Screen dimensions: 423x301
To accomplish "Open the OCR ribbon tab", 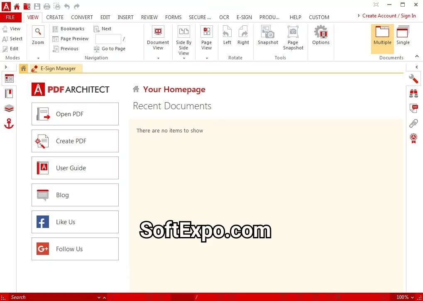I will (x=224, y=17).
